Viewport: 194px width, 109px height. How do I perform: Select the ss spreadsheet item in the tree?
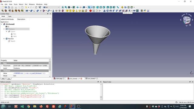pyautogui.click(x=7, y=27)
